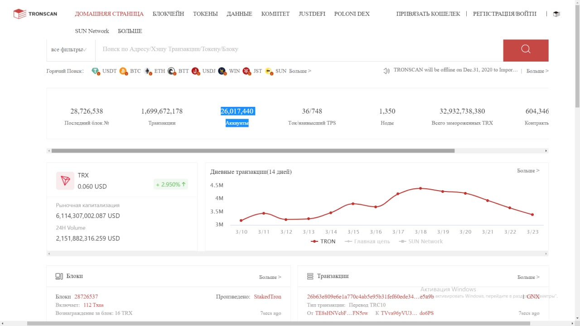Click the 112 Txns link
This screenshot has width=580, height=326.
pyautogui.click(x=93, y=305)
